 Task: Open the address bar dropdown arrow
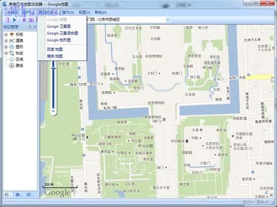[168, 20]
